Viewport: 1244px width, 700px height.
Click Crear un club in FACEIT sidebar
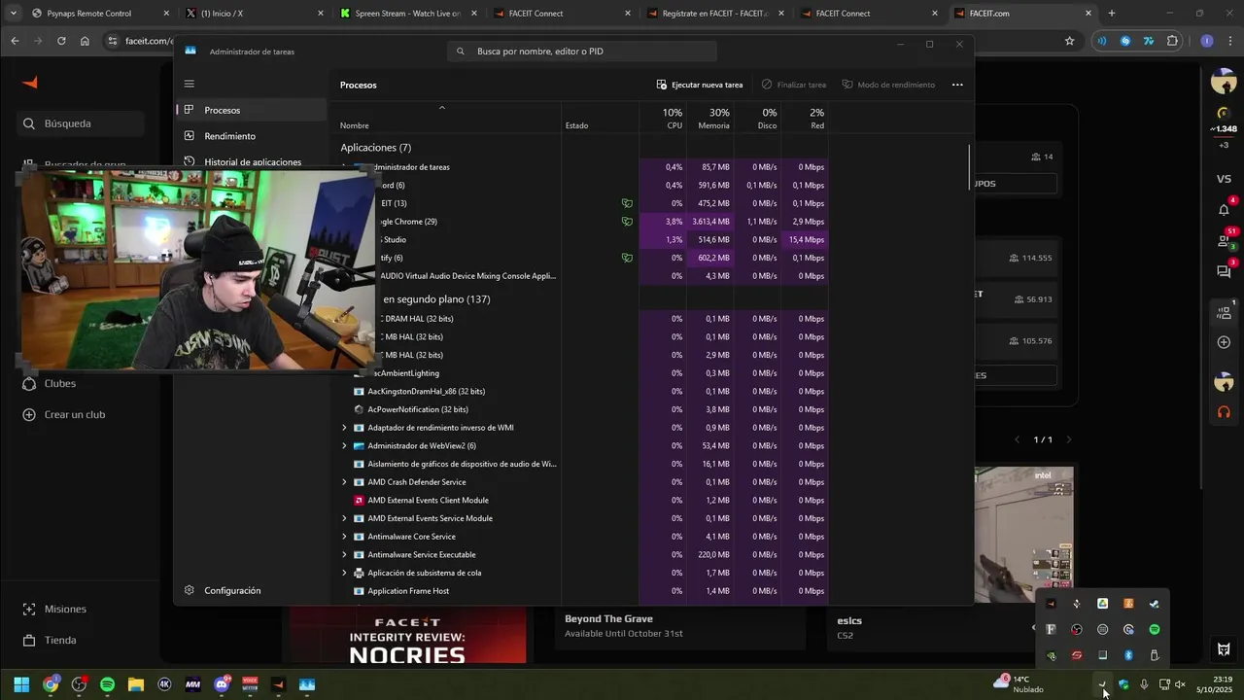point(63,414)
